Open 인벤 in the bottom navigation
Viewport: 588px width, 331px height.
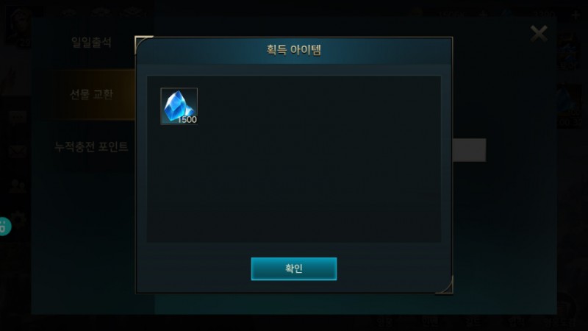click(x=430, y=321)
